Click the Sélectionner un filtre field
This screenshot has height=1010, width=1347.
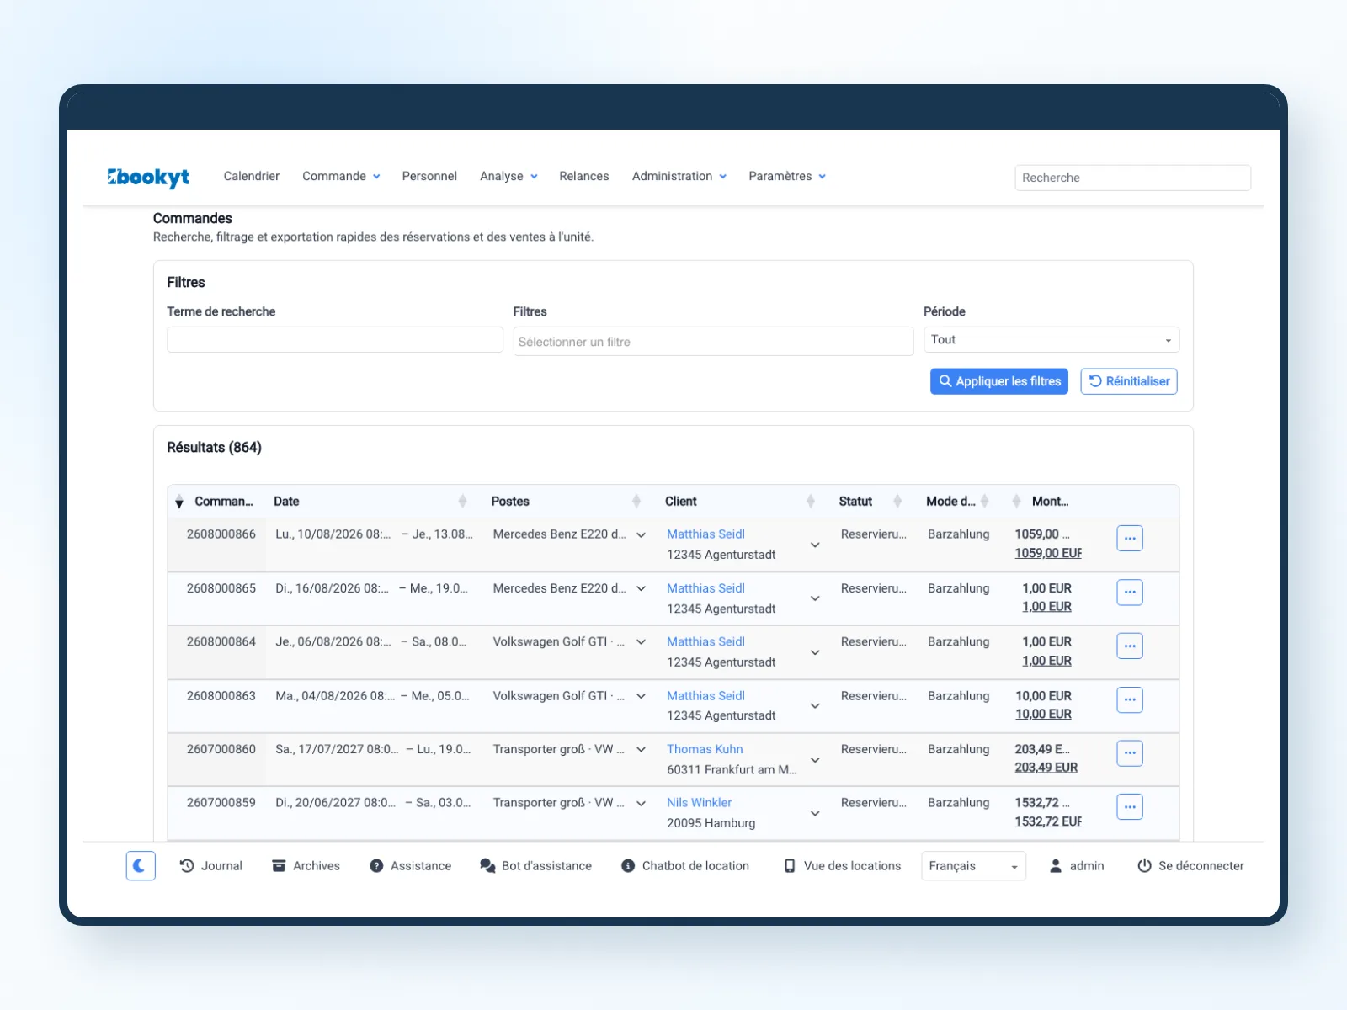(x=713, y=342)
